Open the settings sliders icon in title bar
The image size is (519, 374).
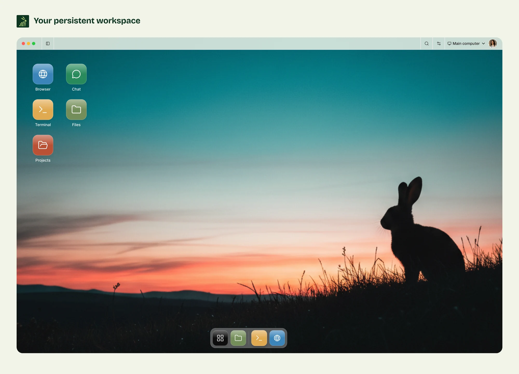[x=439, y=44]
